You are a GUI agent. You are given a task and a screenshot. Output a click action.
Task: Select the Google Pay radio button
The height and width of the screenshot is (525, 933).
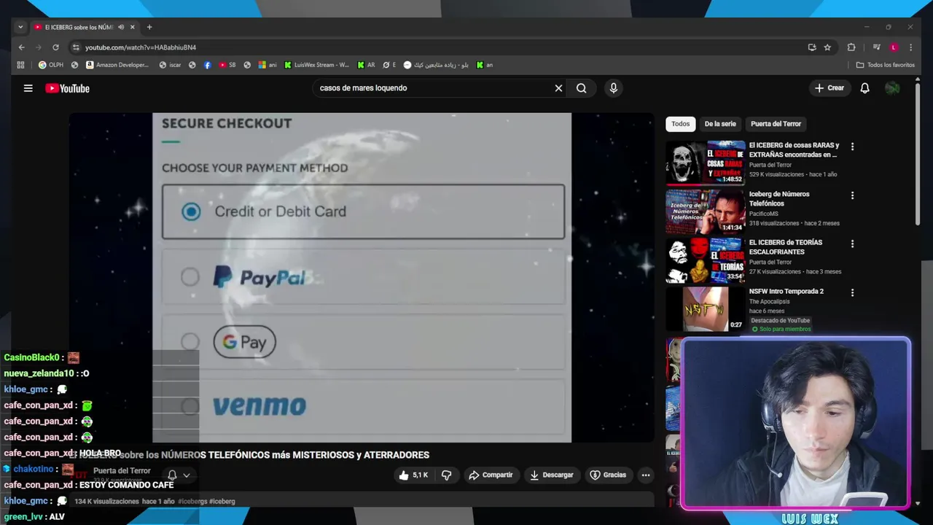coord(190,342)
